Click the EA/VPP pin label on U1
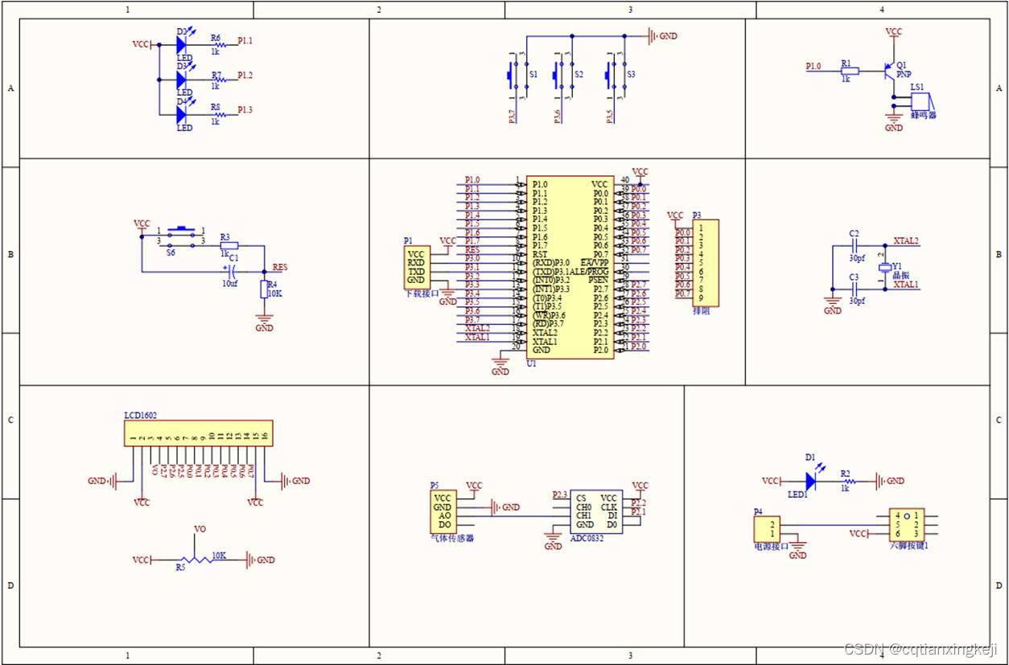Viewport: 1009px width, 665px height. [595, 263]
